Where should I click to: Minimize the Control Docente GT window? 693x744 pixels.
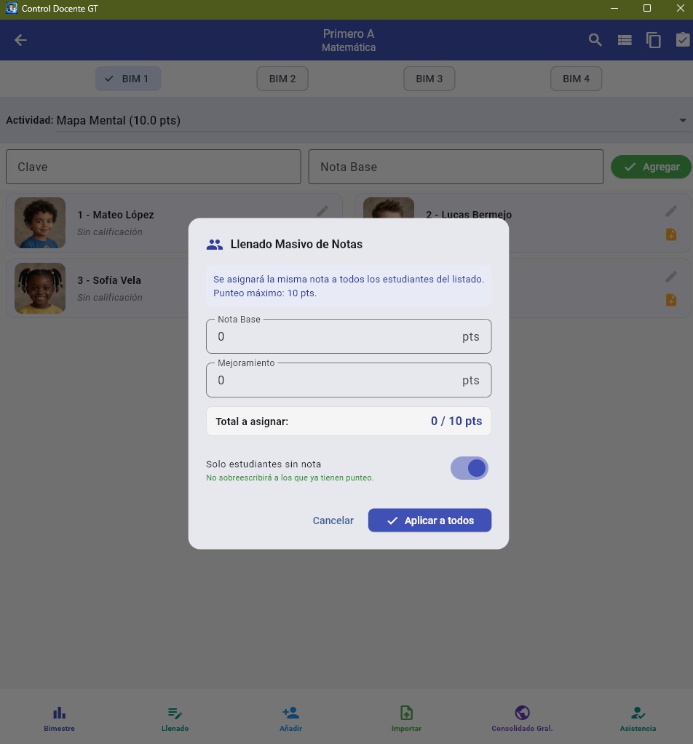[614, 8]
